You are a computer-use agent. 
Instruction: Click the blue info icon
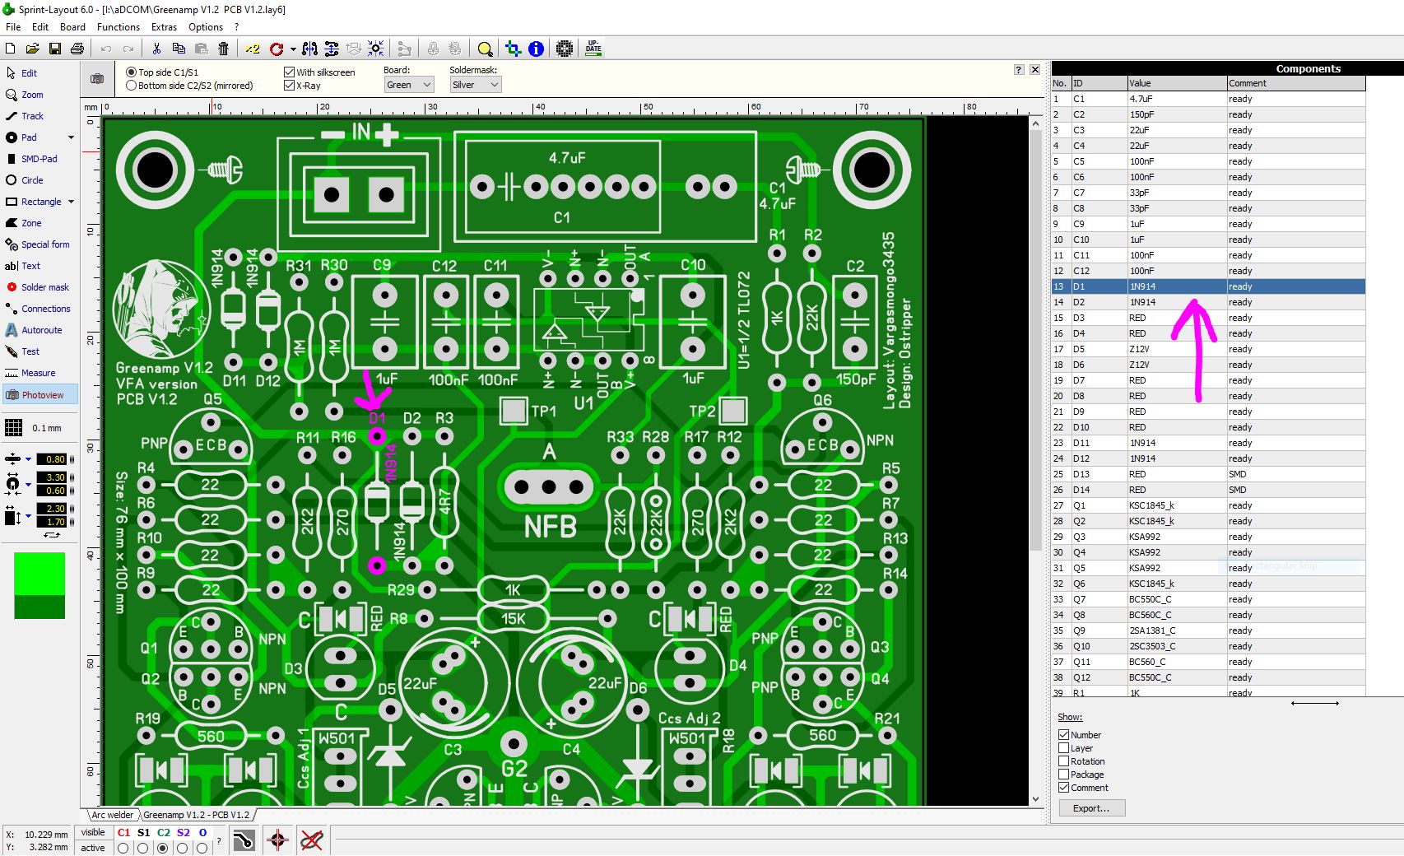click(x=536, y=49)
